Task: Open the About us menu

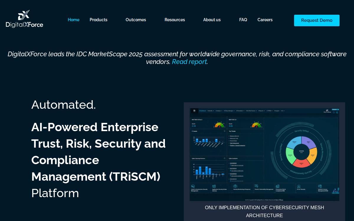Action: [212, 20]
